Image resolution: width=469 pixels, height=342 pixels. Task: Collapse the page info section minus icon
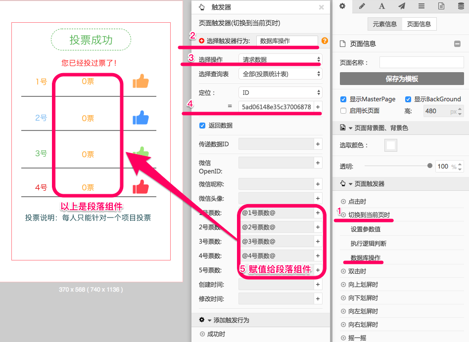point(457,44)
